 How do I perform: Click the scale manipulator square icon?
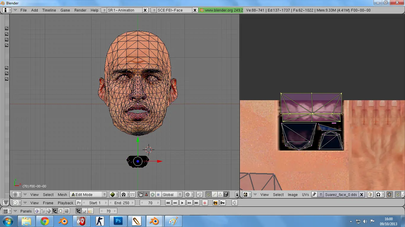[x=158, y=194]
